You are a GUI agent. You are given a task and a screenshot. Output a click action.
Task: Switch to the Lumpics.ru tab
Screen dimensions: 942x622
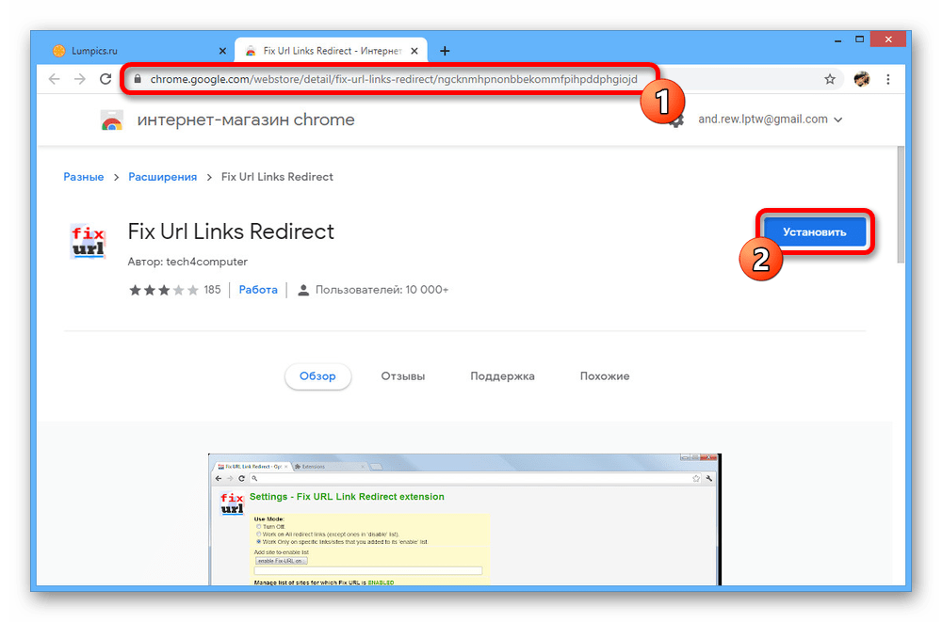138,51
